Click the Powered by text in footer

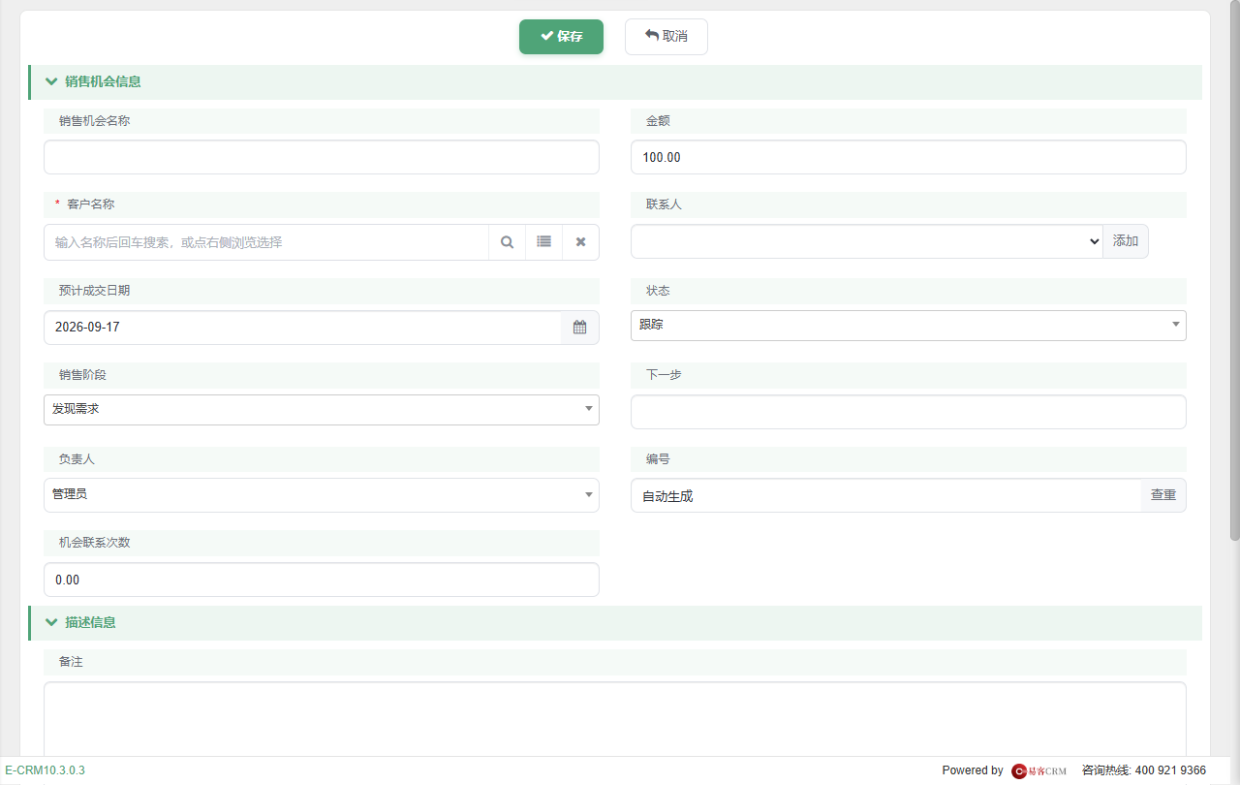pyautogui.click(x=973, y=770)
